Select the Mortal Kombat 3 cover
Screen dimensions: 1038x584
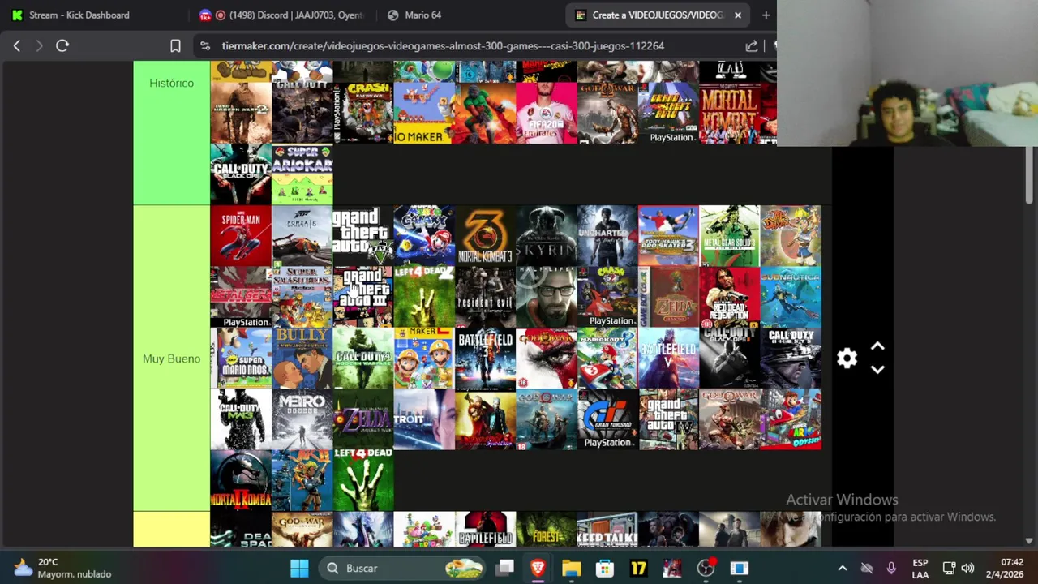[485, 235]
